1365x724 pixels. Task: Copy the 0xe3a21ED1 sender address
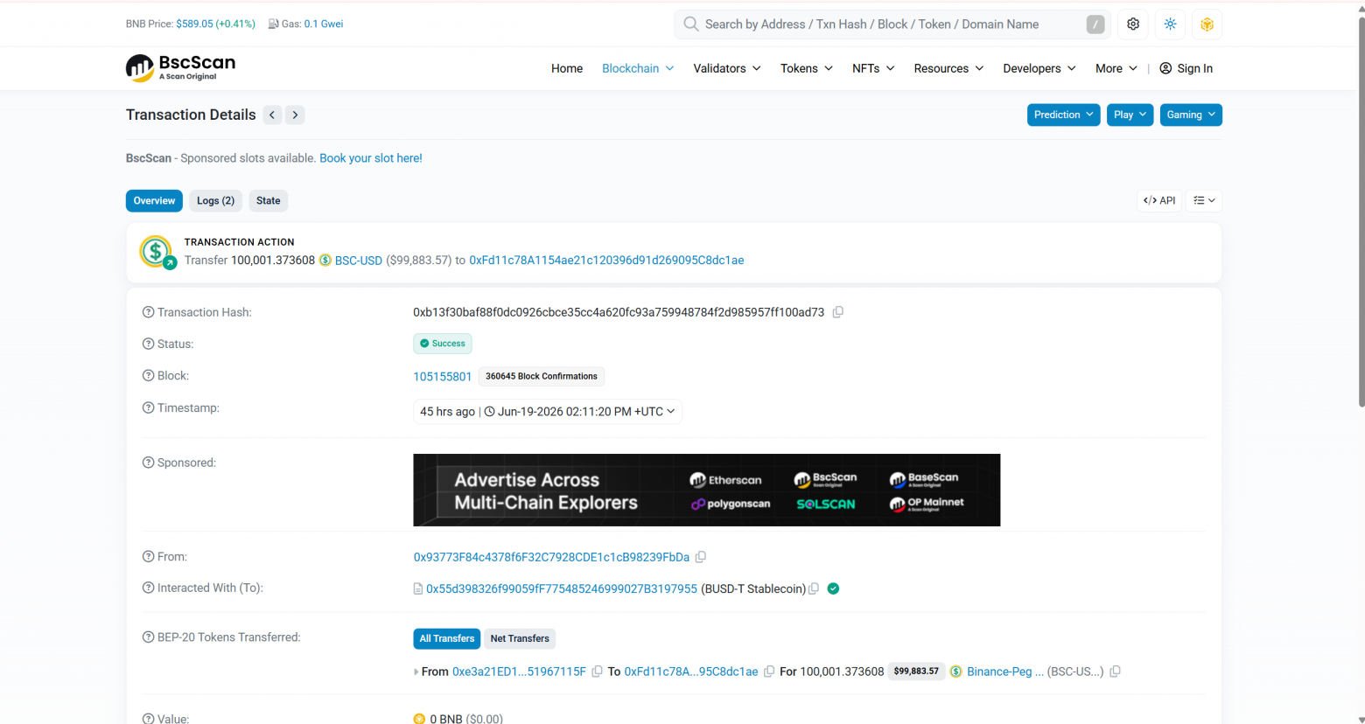coord(597,672)
